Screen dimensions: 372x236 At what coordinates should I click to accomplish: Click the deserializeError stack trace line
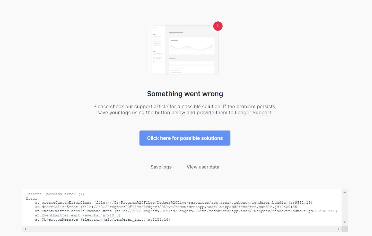point(167,207)
